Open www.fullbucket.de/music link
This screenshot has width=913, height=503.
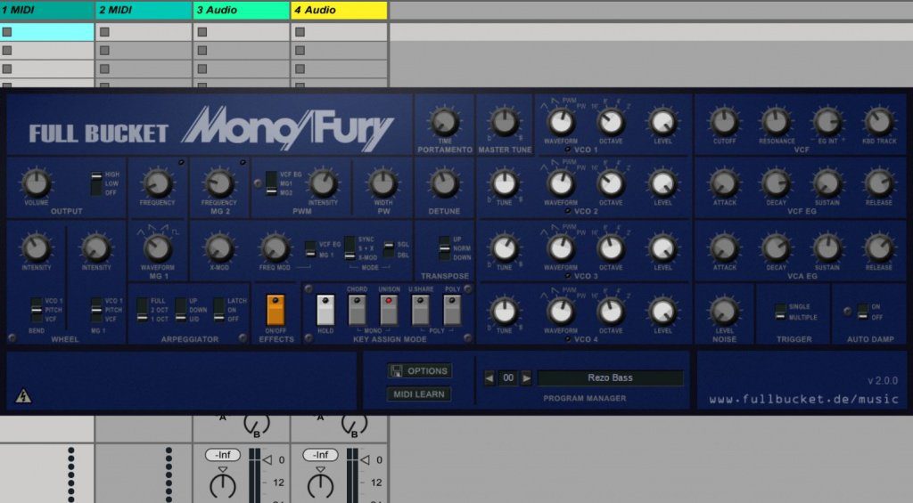[803, 399]
